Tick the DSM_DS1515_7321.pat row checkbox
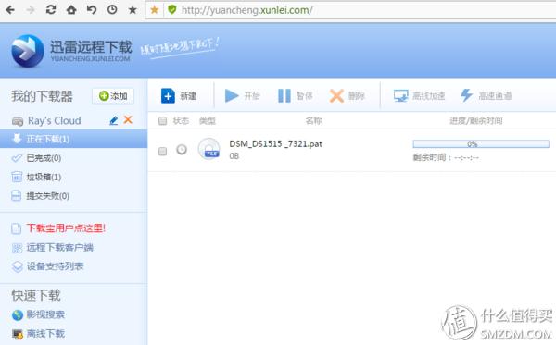The image size is (556, 345). click(163, 152)
